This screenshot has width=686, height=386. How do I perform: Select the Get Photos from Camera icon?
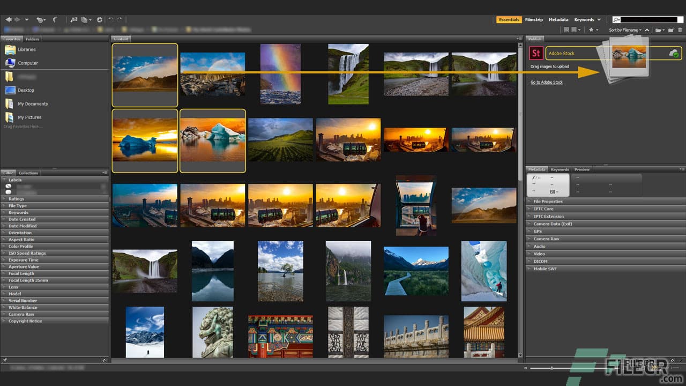tap(74, 19)
